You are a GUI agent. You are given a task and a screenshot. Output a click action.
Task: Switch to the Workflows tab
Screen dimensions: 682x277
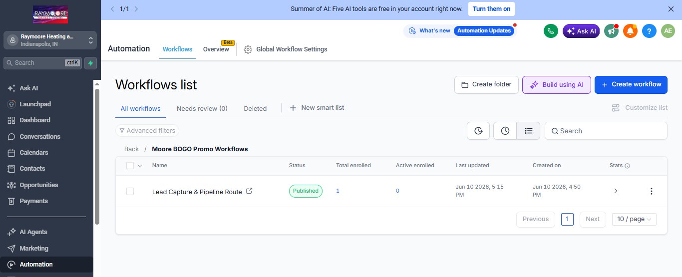pos(177,49)
